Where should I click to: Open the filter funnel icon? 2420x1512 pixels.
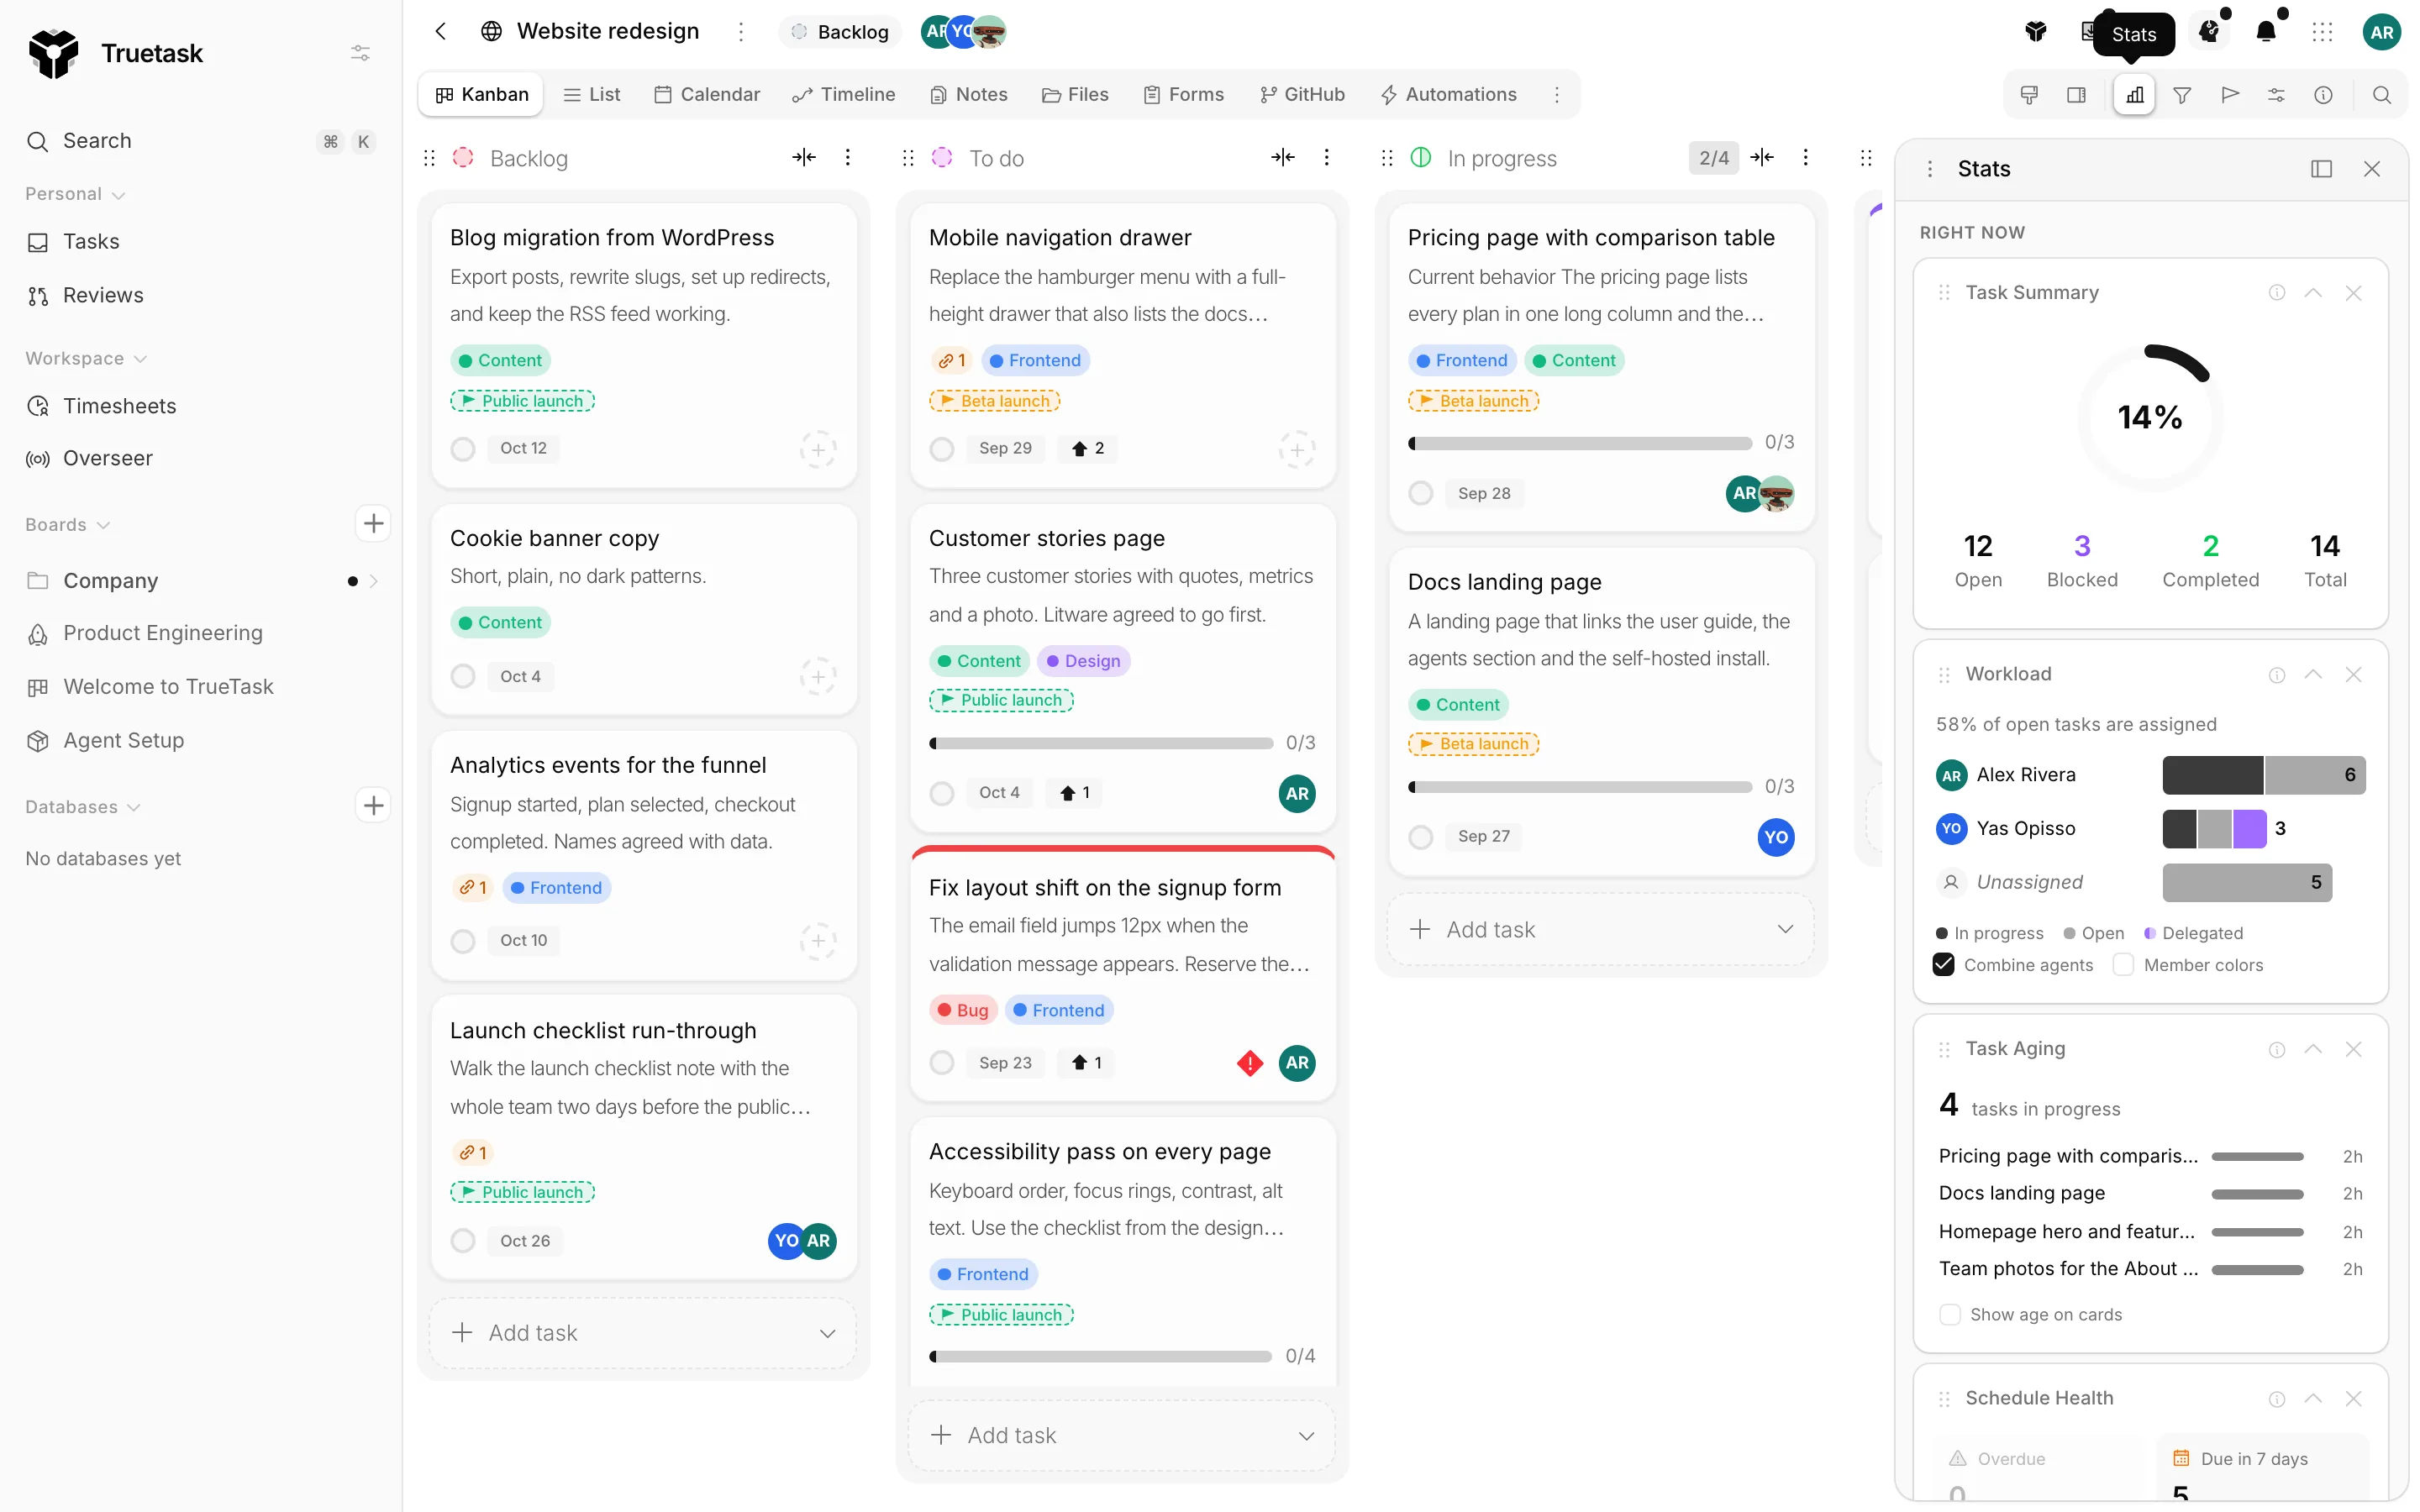2182,95
